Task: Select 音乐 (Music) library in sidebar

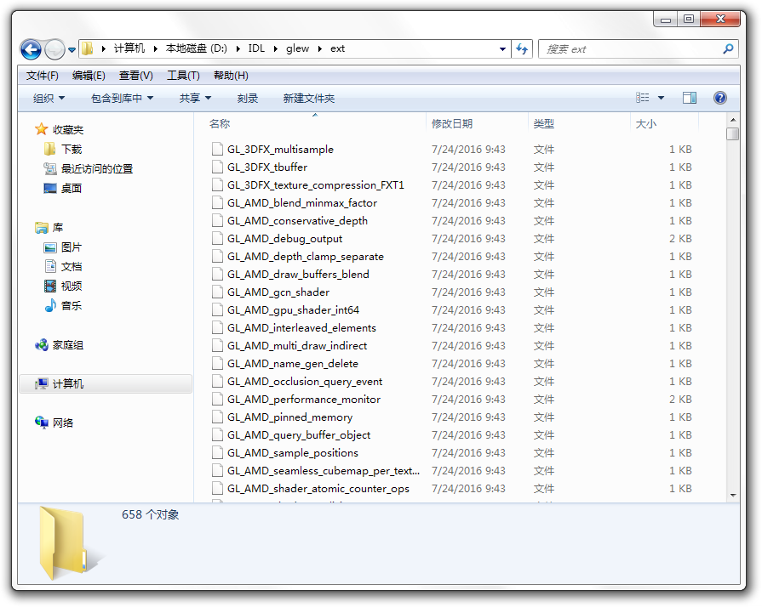Action: point(71,305)
